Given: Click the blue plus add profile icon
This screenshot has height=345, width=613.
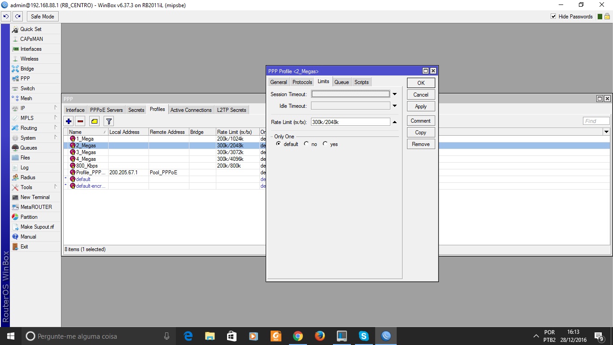Looking at the screenshot, I should (x=69, y=121).
